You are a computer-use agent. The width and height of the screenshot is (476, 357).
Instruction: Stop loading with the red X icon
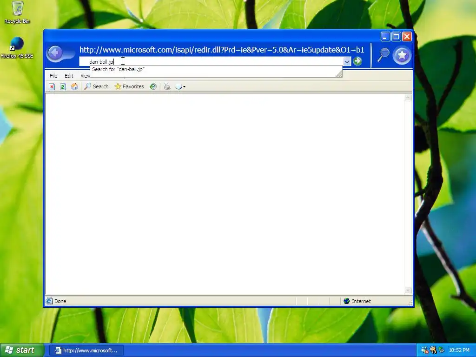point(52,87)
